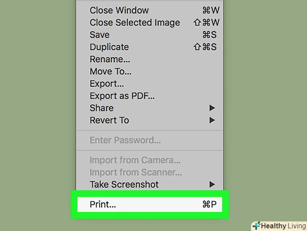This screenshot has height=231, width=307.
Task: Expand the Share submenu arrow
Action: pyautogui.click(x=212, y=108)
